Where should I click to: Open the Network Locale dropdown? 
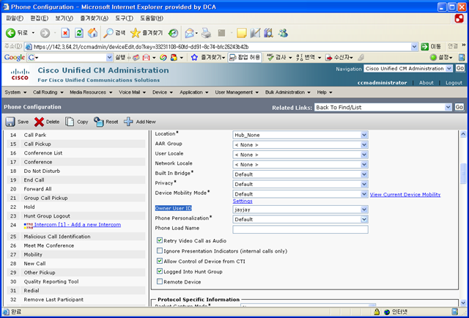tap(300, 165)
